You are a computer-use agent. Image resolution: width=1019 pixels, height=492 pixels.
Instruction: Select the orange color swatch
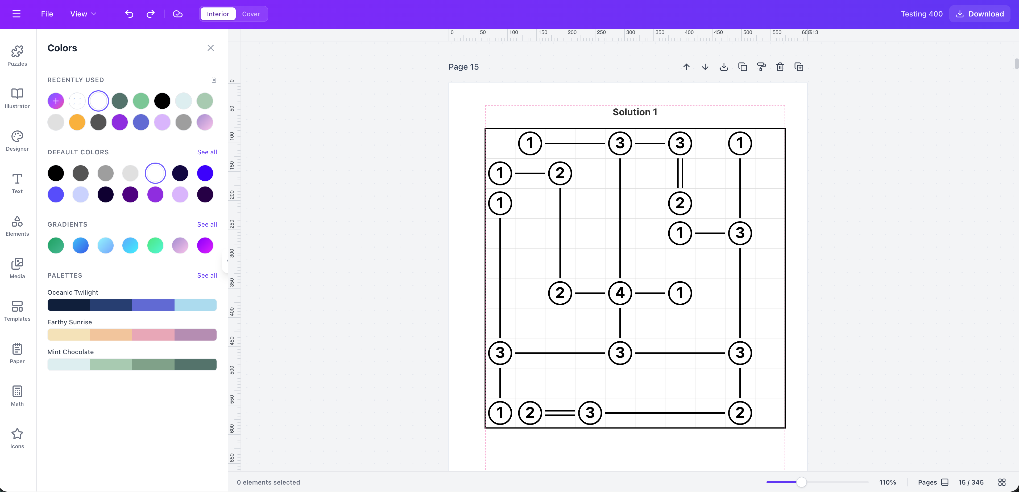[x=77, y=122]
